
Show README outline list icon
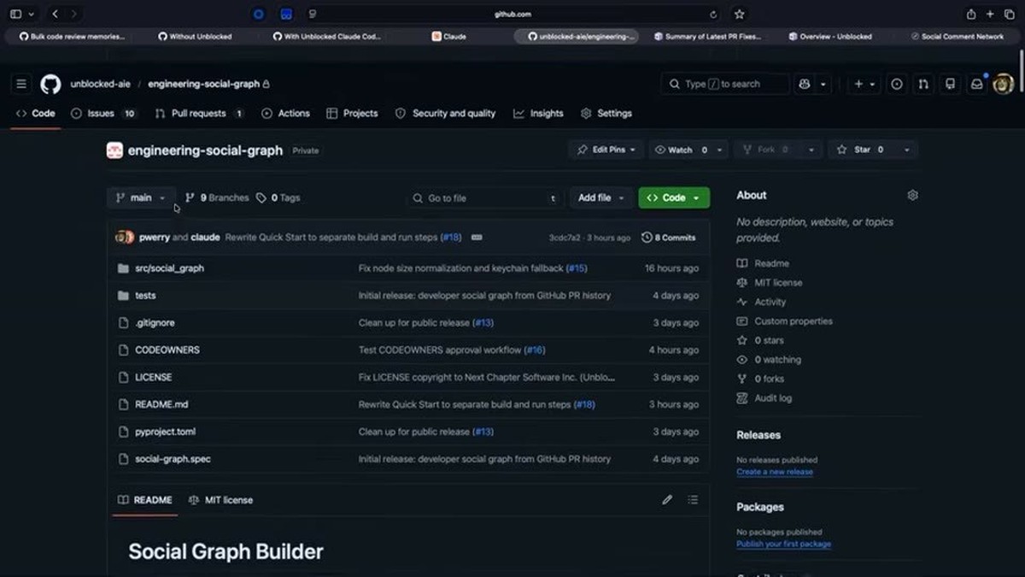pyautogui.click(x=693, y=499)
